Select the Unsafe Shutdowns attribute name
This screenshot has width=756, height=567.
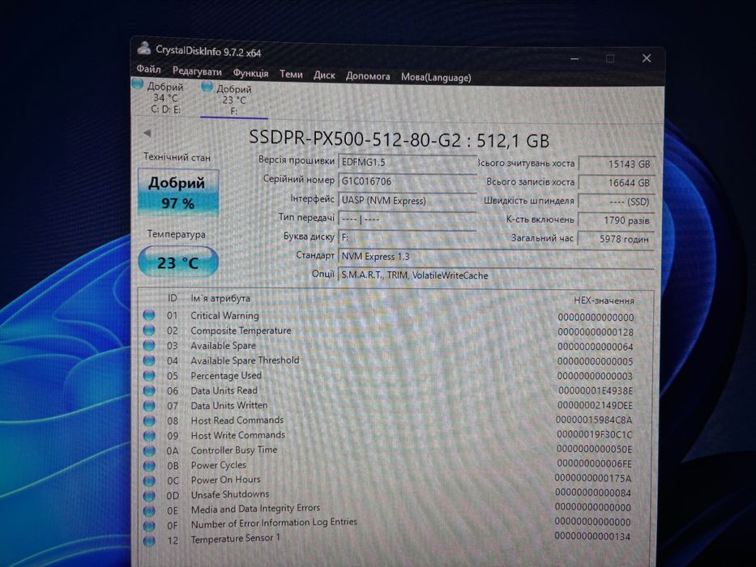[230, 494]
